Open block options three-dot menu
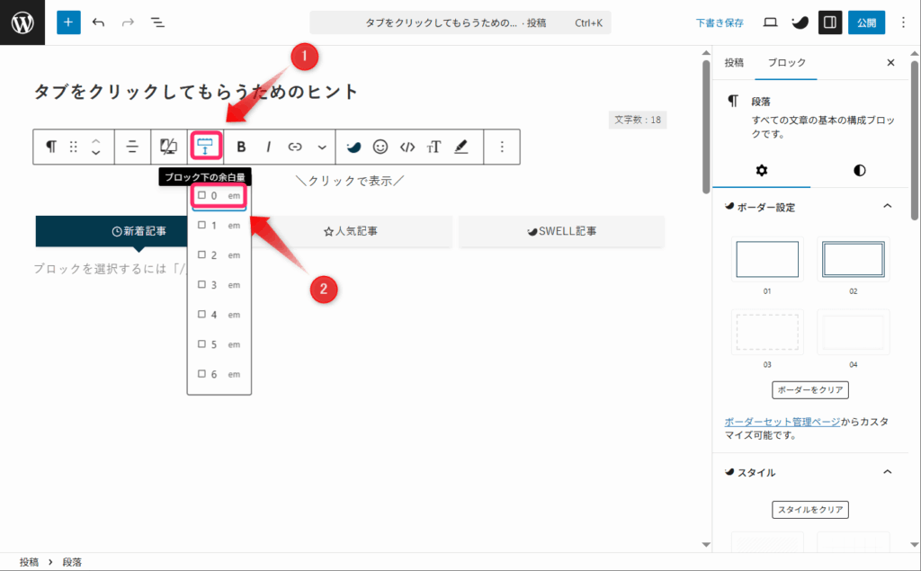Image resolution: width=921 pixels, height=571 pixels. pyautogui.click(x=502, y=147)
